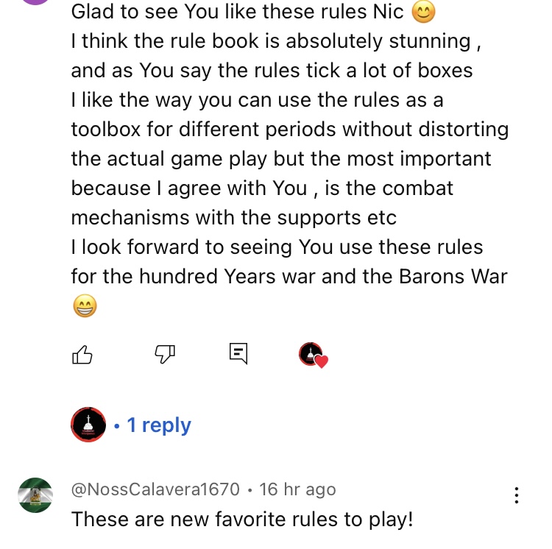Tap the creator heart badge
Screen dimensions: 552x549
(x=314, y=355)
